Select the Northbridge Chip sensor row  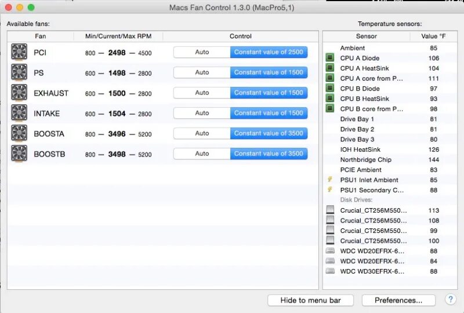coord(390,159)
